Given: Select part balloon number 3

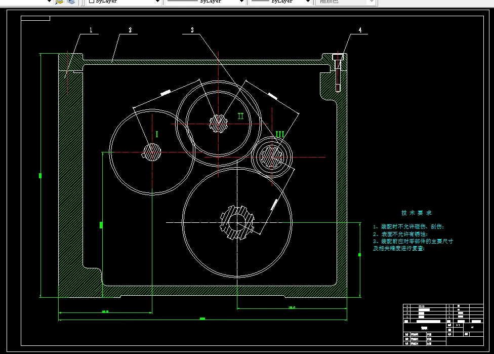Looking at the screenshot, I should click(192, 30).
